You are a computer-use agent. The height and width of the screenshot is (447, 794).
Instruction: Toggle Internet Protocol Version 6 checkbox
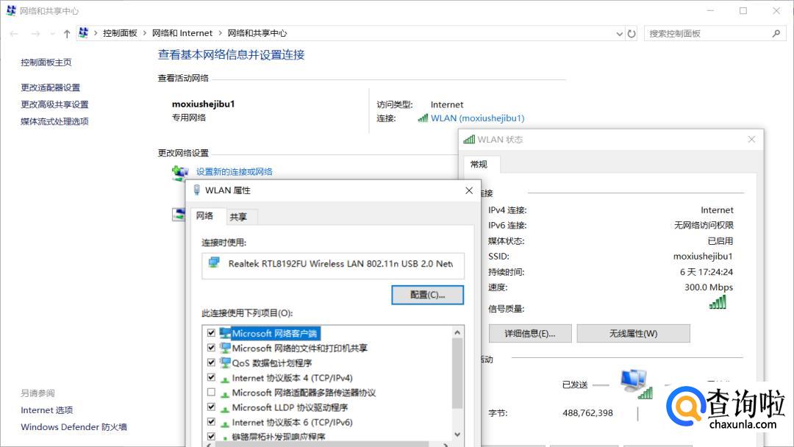point(211,421)
